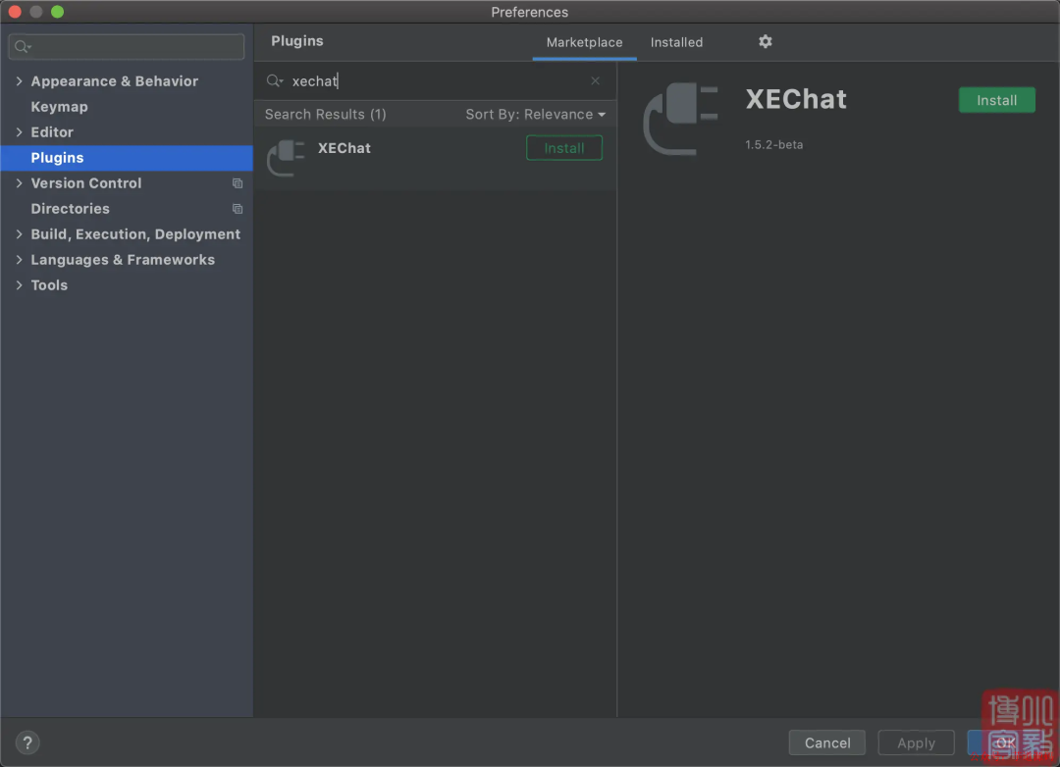This screenshot has width=1060, height=767.
Task: Click the XEChat plug icon in results
Action: (286, 158)
